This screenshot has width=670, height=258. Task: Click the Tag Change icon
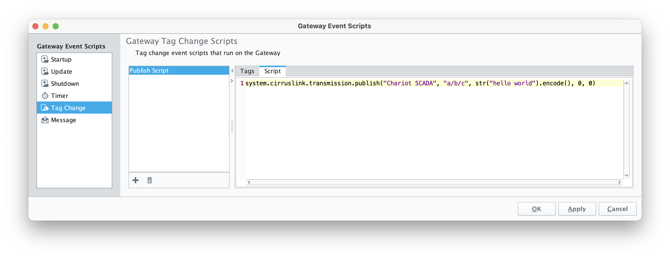click(45, 108)
